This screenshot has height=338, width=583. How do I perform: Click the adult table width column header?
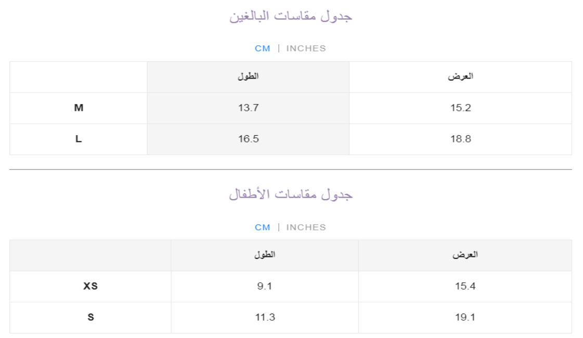[x=460, y=76]
